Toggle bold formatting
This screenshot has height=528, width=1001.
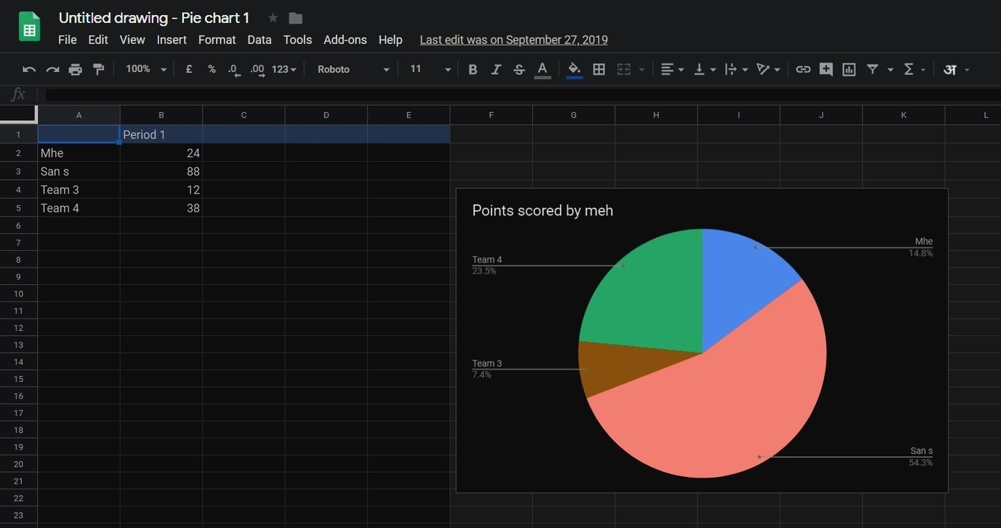pos(472,69)
